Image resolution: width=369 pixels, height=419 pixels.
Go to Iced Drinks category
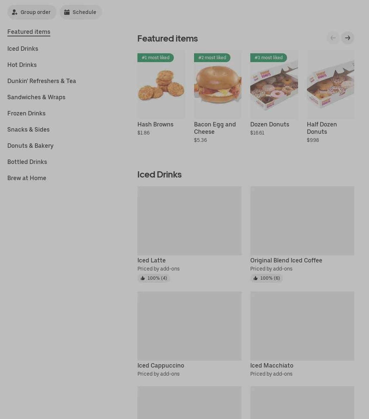pyautogui.click(x=23, y=49)
